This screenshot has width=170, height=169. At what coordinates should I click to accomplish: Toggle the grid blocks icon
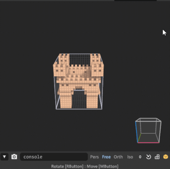157,157
